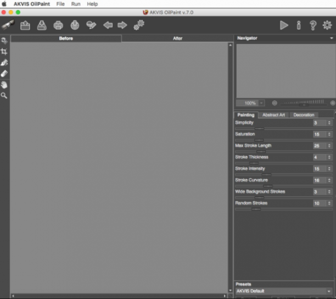Click the vertical scrollbar down arrow
The height and width of the screenshot is (299, 336).
pos(231,290)
